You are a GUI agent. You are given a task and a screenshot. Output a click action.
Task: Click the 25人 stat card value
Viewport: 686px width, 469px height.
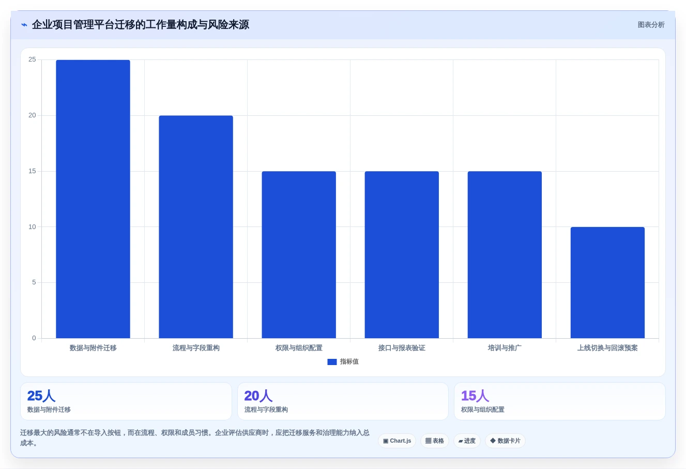41,396
